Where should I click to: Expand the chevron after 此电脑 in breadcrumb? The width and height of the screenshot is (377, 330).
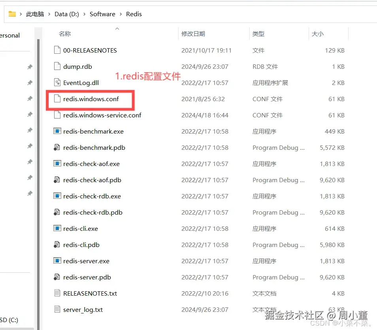pos(49,14)
